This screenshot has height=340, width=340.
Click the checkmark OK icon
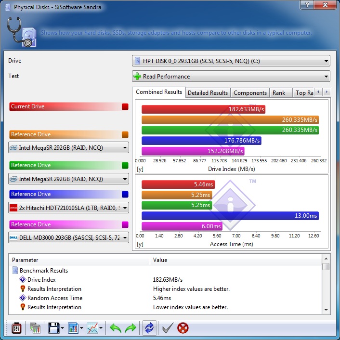click(168, 327)
